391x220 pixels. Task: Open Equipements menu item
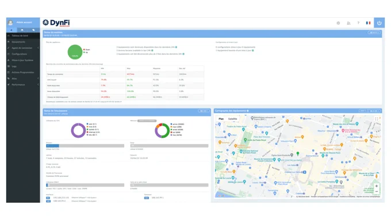point(23,42)
